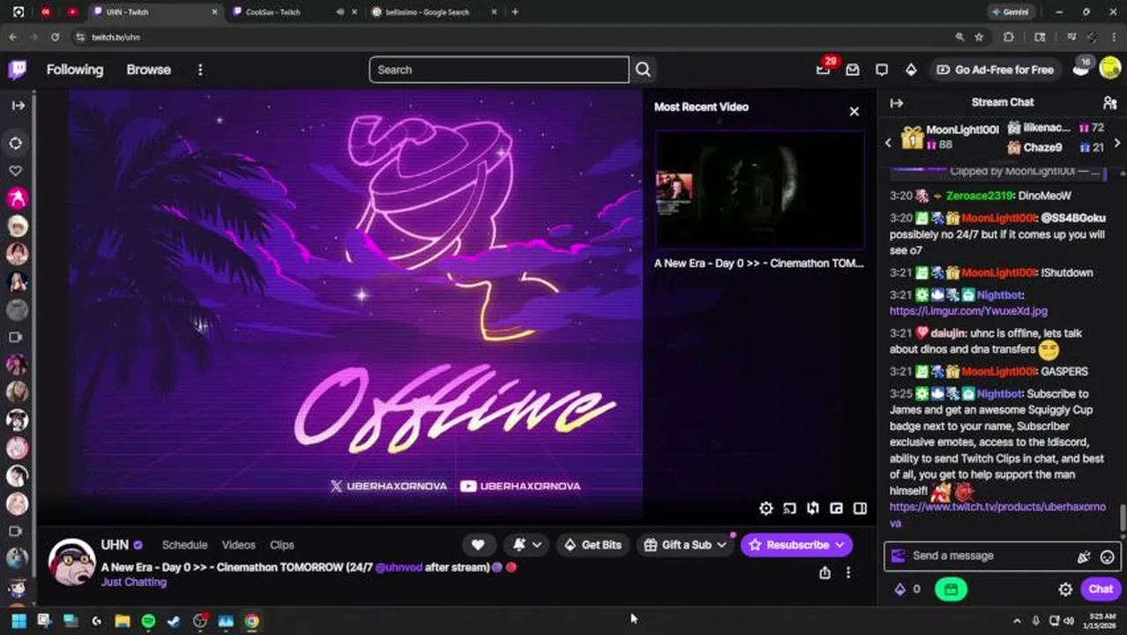Show previous gift leaderboard entry arrow
This screenshot has width=1127, height=635.
point(888,142)
